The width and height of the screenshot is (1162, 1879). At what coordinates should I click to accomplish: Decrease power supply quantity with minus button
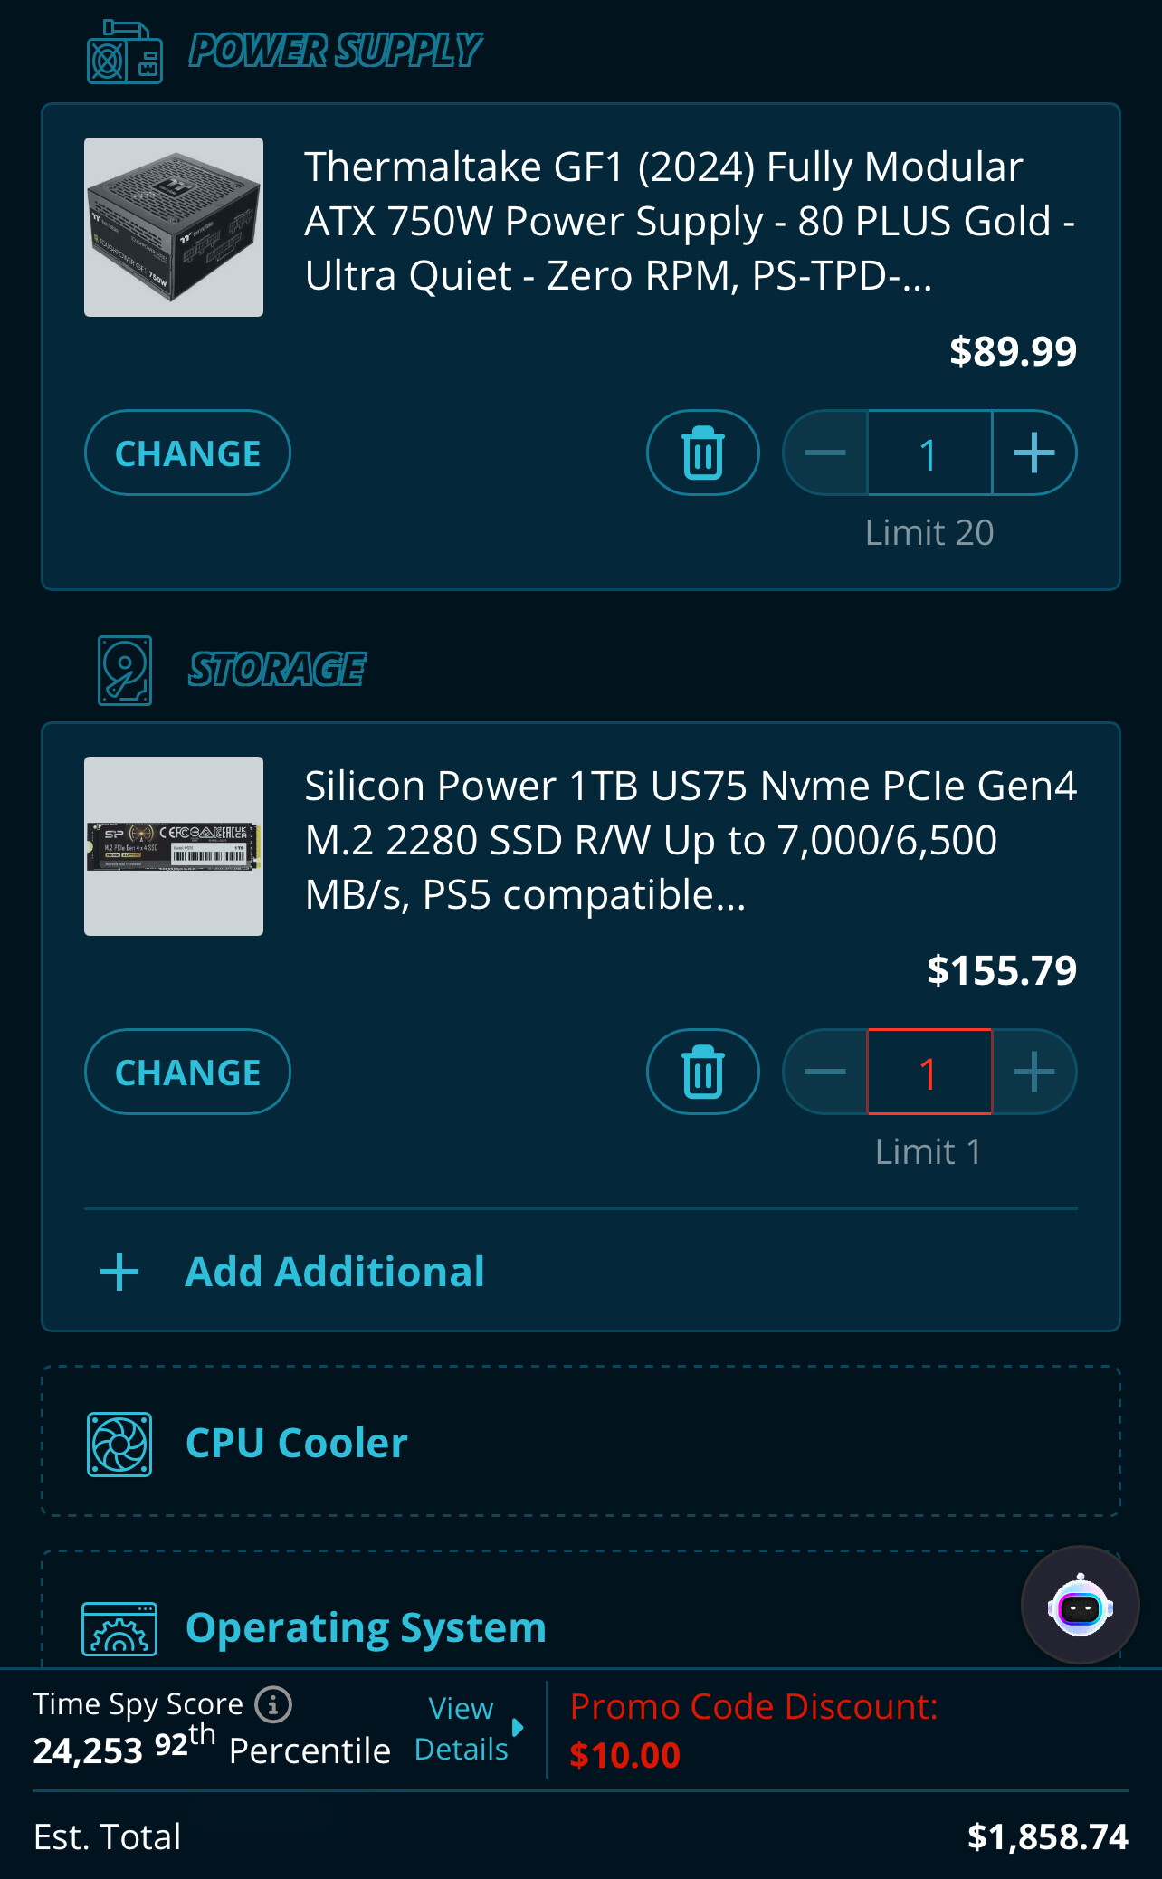point(825,453)
